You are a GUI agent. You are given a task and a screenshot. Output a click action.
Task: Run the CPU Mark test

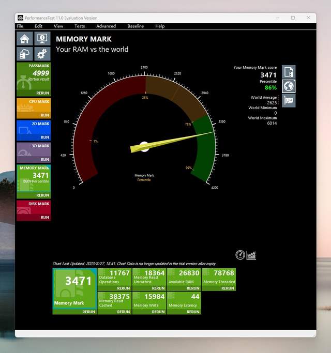tap(45, 115)
